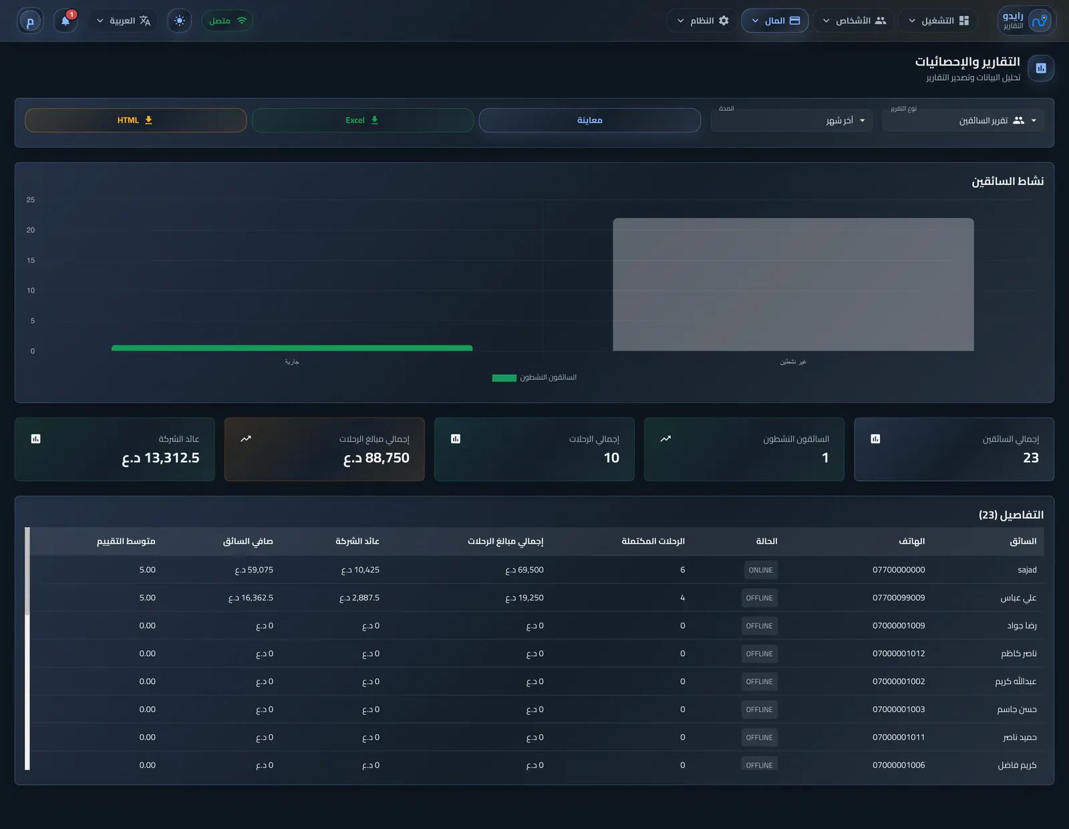Click the ONLINE status badge for sajad

[x=760, y=570]
